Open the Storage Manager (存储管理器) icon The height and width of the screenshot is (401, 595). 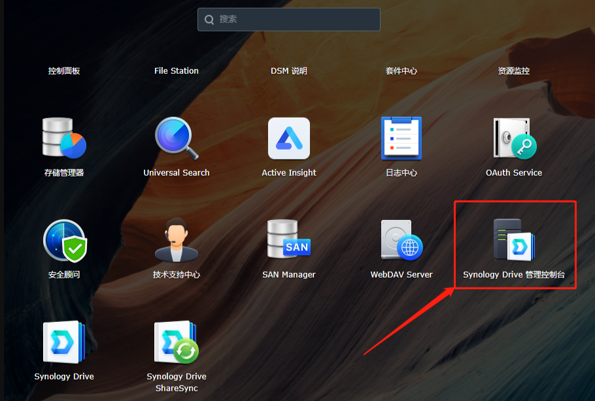64,138
